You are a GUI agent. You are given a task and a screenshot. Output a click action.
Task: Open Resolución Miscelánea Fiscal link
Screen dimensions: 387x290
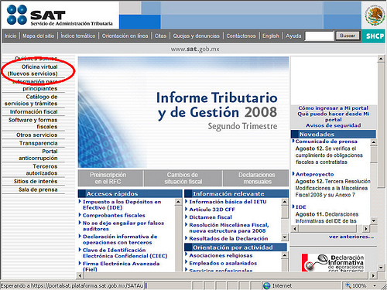[x=229, y=228]
